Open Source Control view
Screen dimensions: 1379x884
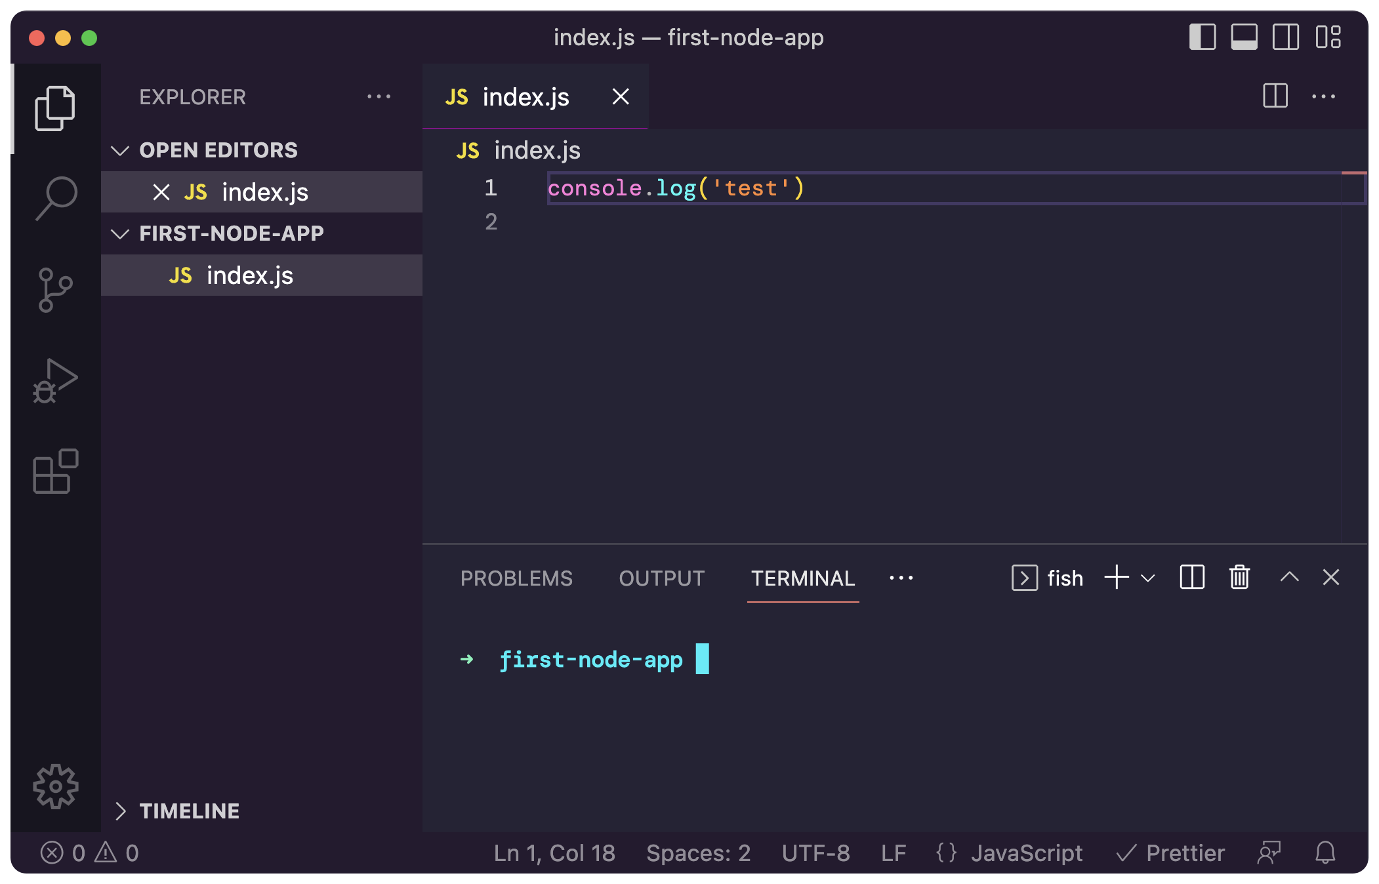(x=56, y=289)
